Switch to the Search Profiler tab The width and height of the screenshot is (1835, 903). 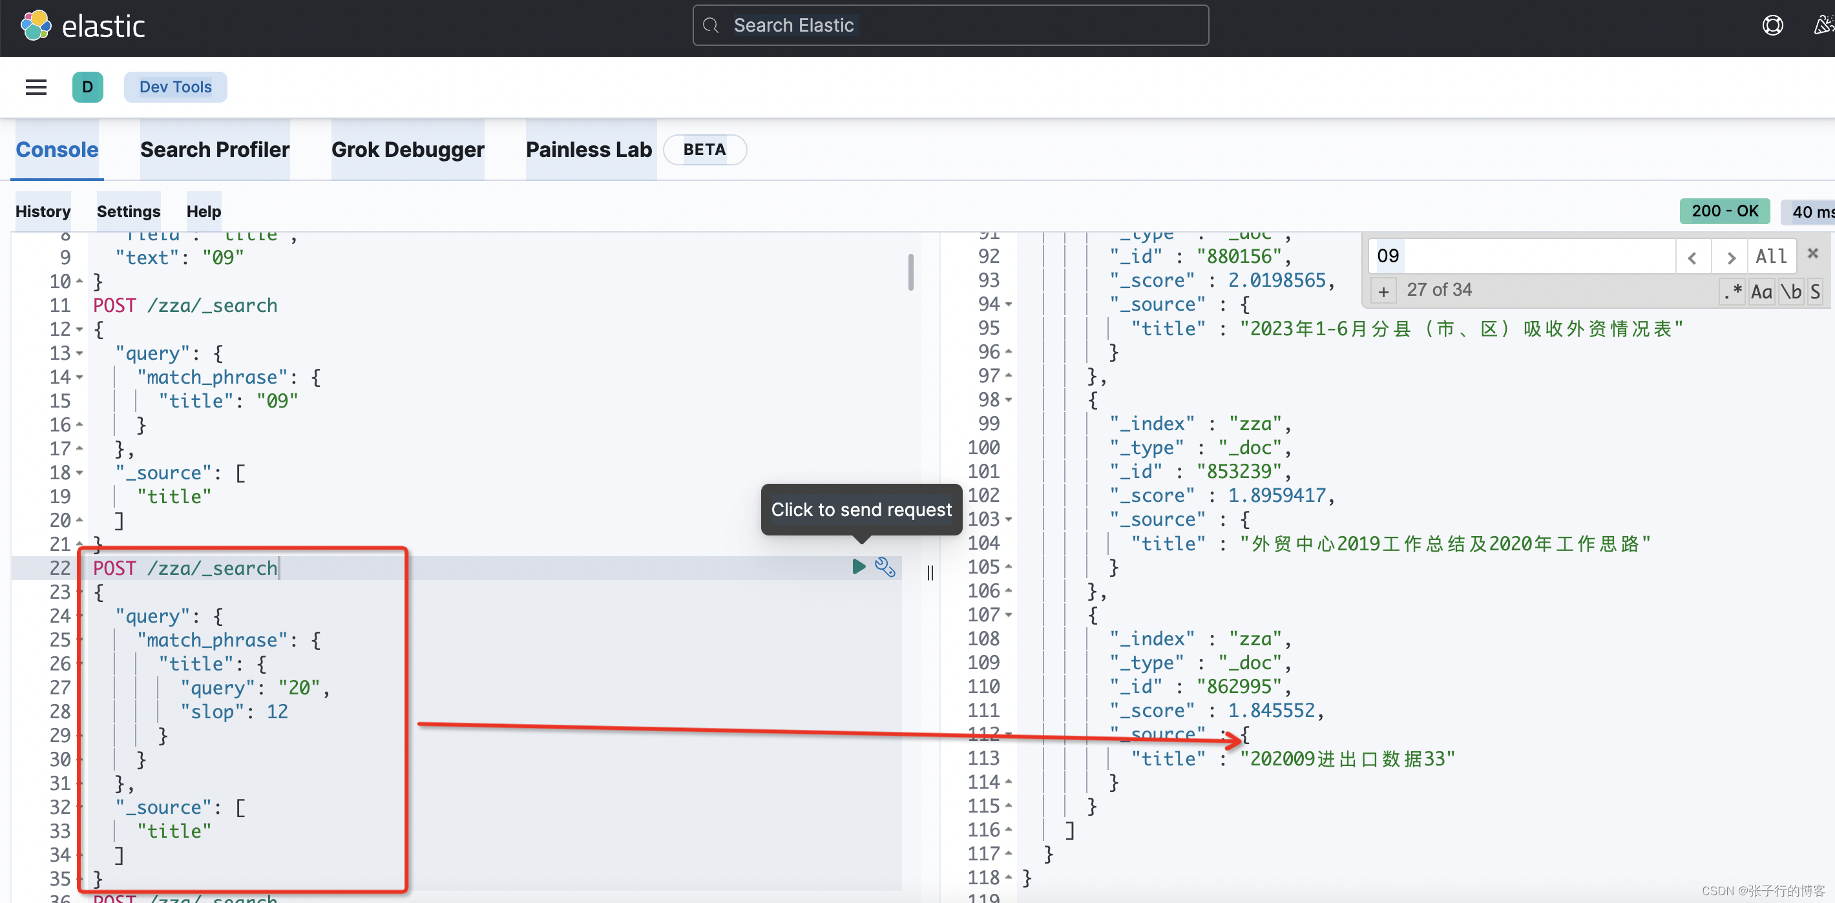coord(215,150)
